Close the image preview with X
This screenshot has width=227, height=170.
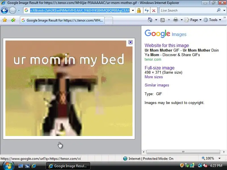click(131, 42)
